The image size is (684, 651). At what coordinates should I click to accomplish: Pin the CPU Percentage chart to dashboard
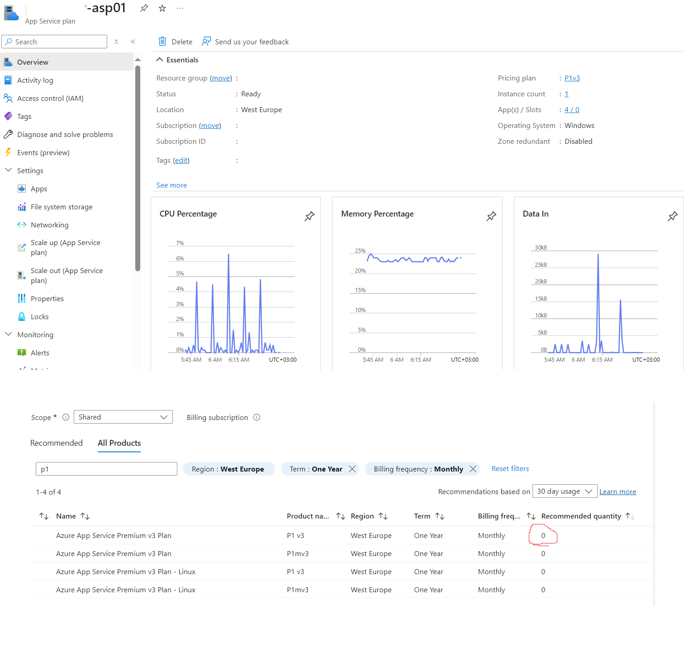click(309, 216)
